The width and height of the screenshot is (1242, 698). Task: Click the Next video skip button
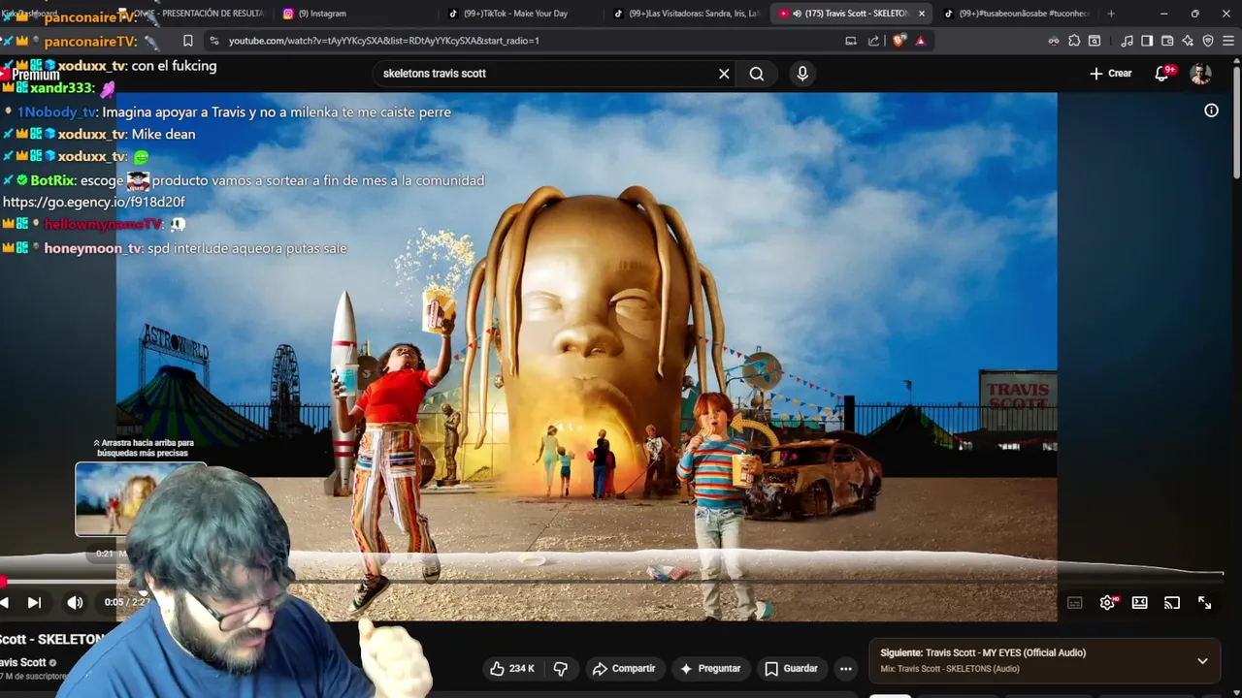(x=34, y=603)
